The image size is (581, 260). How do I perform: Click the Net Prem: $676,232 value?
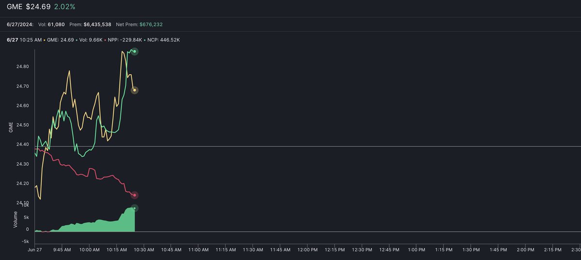(x=139, y=24)
